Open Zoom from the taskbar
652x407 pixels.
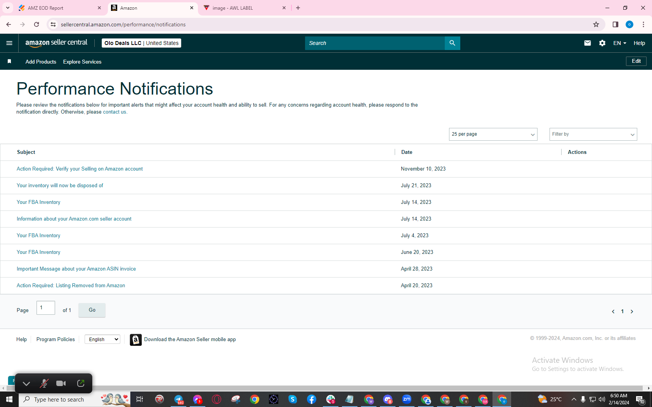(x=407, y=399)
